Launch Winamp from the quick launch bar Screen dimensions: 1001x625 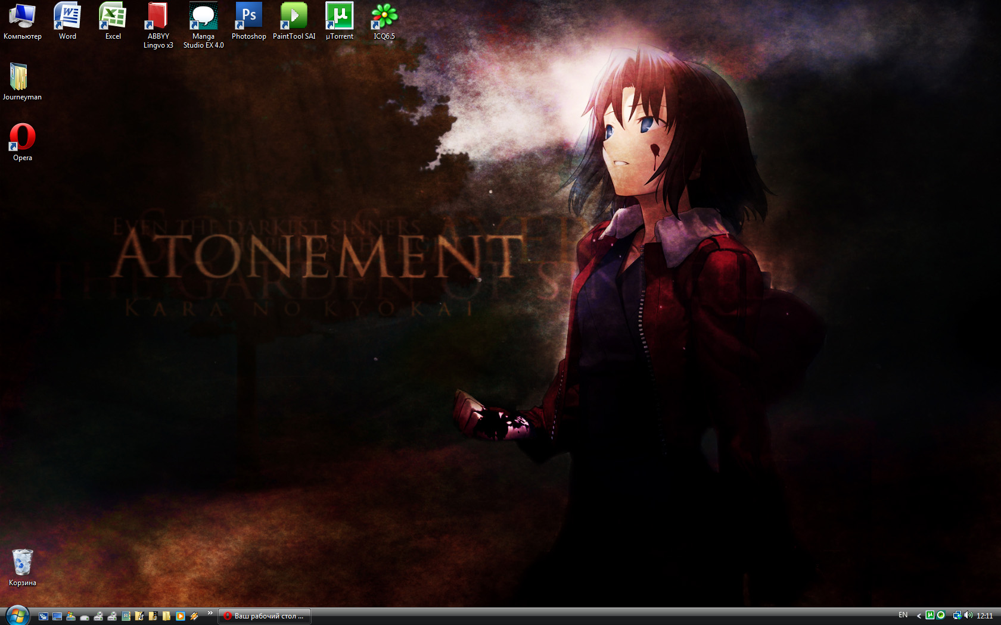pyautogui.click(x=194, y=616)
